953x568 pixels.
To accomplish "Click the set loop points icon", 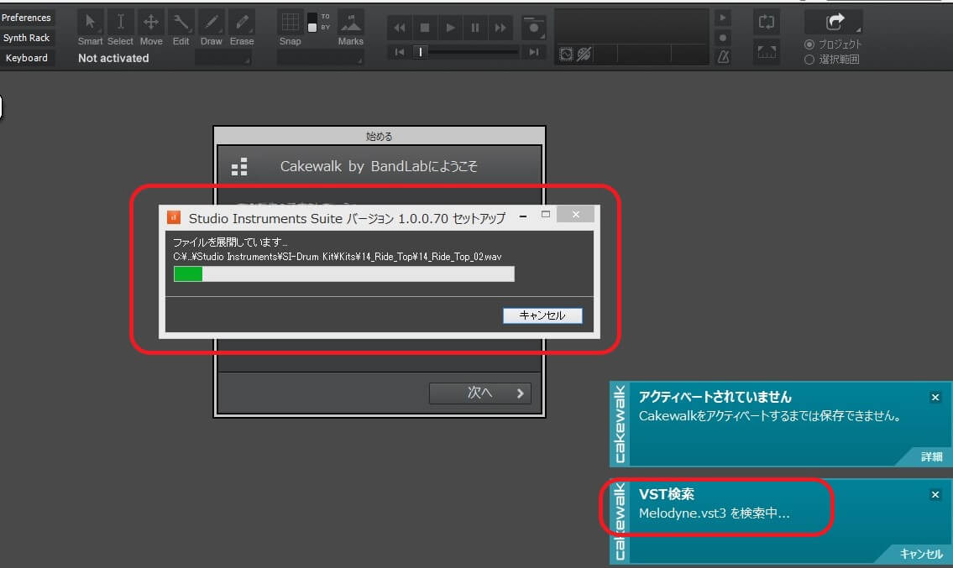I will (x=767, y=52).
